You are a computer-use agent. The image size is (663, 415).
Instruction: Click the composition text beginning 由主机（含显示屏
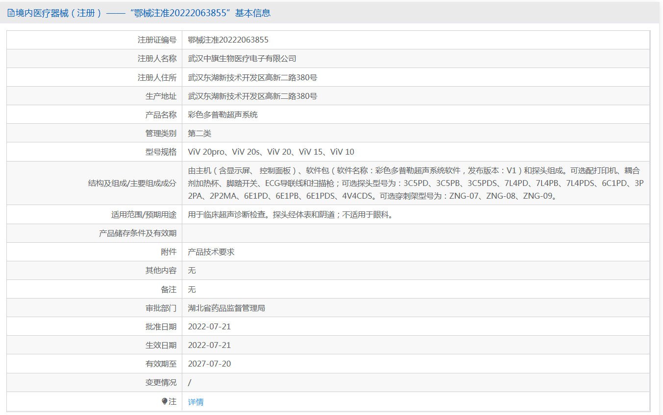point(416,184)
